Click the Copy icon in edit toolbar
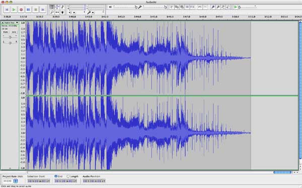This screenshot has width=302, height=188. pos(177,7)
